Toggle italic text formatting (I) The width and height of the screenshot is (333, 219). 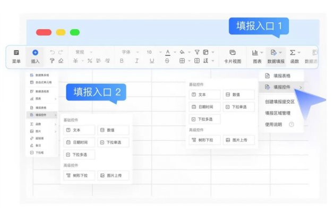(137, 61)
